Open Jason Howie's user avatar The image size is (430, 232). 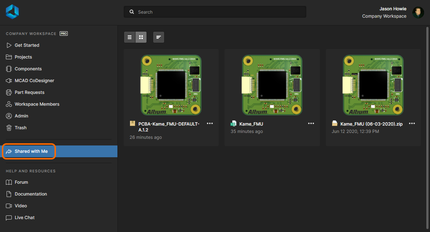coord(418,13)
